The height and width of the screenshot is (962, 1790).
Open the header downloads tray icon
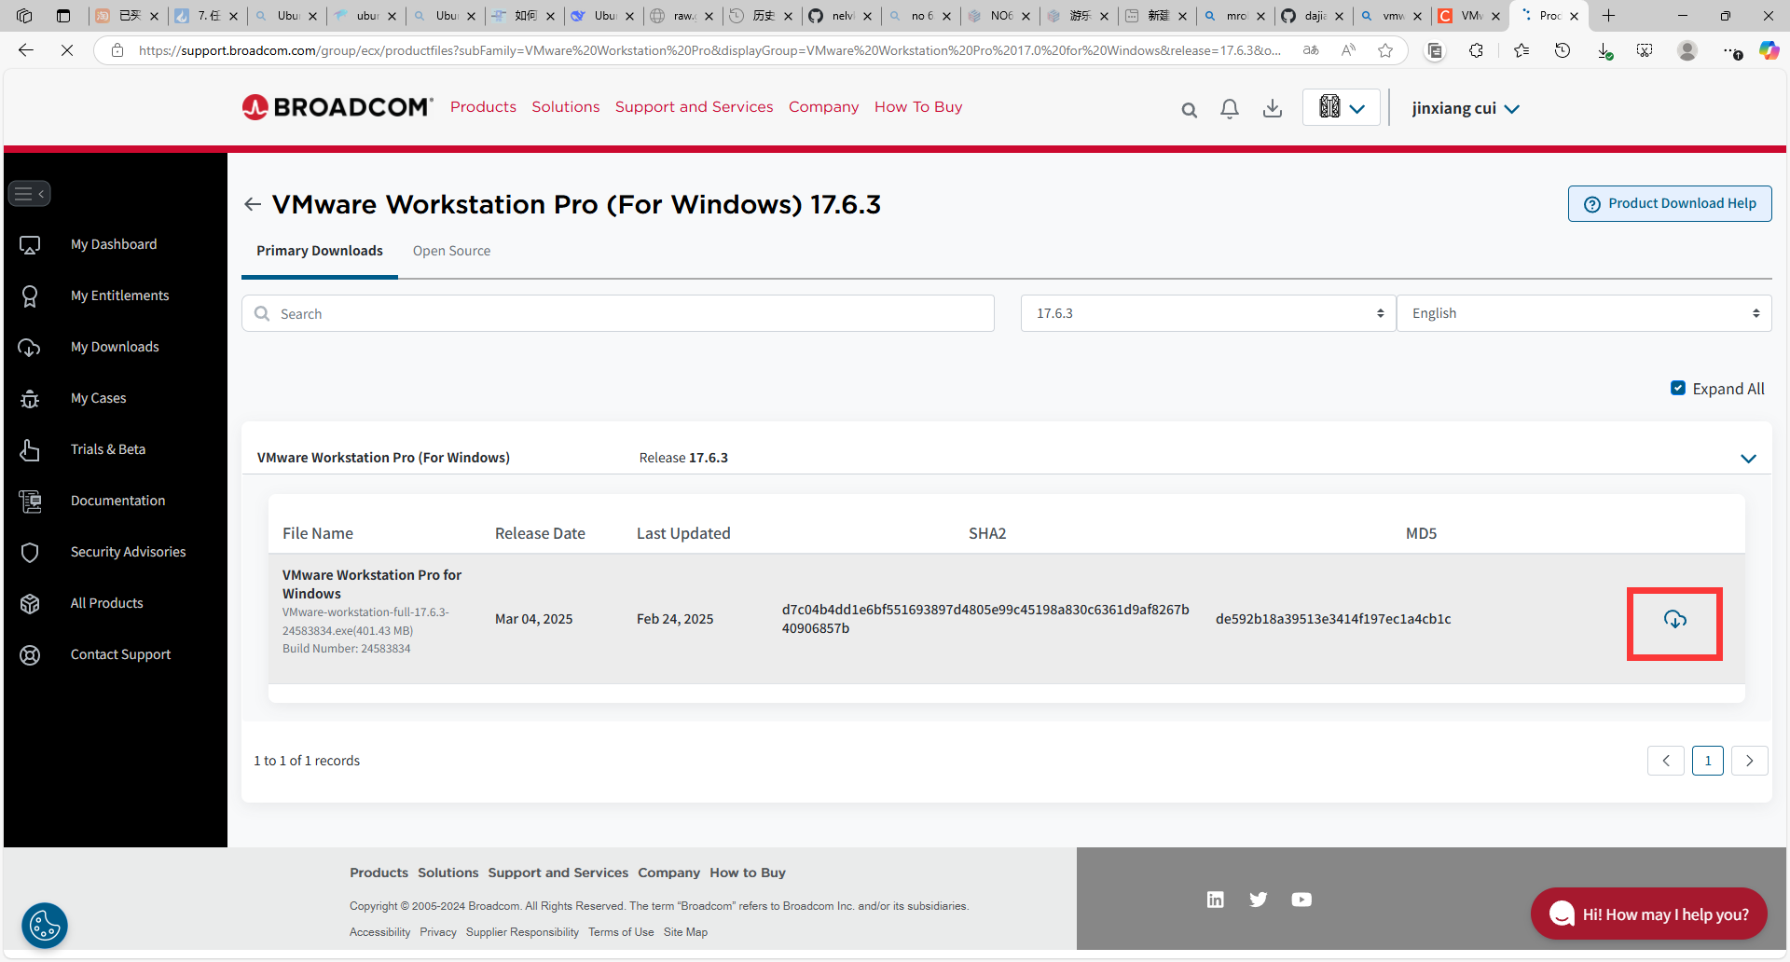[x=1272, y=109]
